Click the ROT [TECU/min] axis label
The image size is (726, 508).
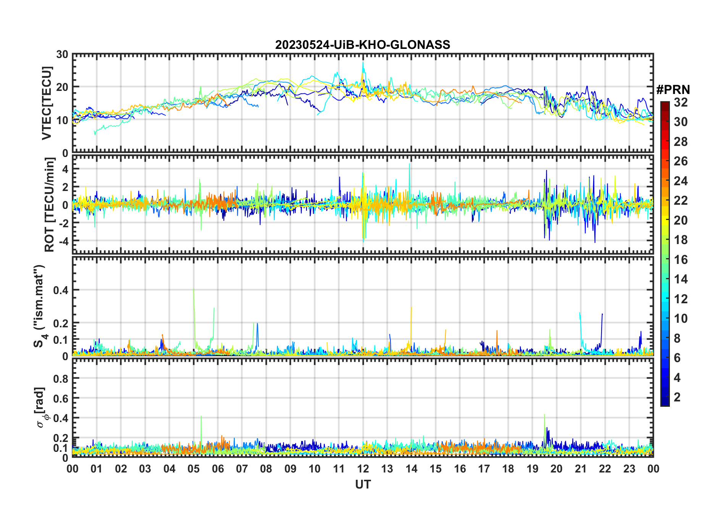click(x=50, y=205)
